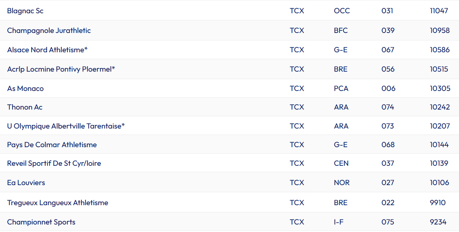The width and height of the screenshot is (459, 232).
Task: Open the Championnet Sports club link
Action: click(x=41, y=222)
